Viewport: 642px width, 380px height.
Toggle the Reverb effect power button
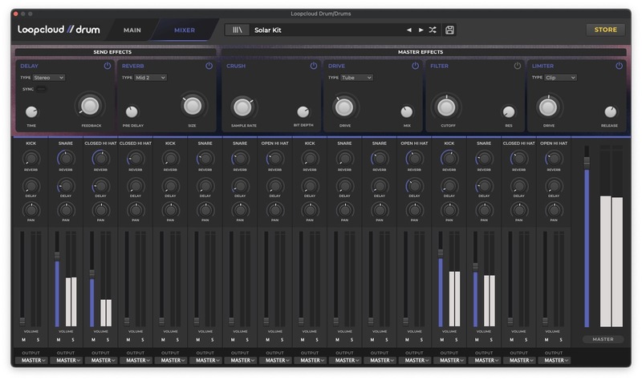click(x=210, y=66)
